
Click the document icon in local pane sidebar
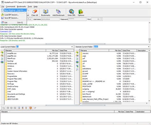pos(2,59)
